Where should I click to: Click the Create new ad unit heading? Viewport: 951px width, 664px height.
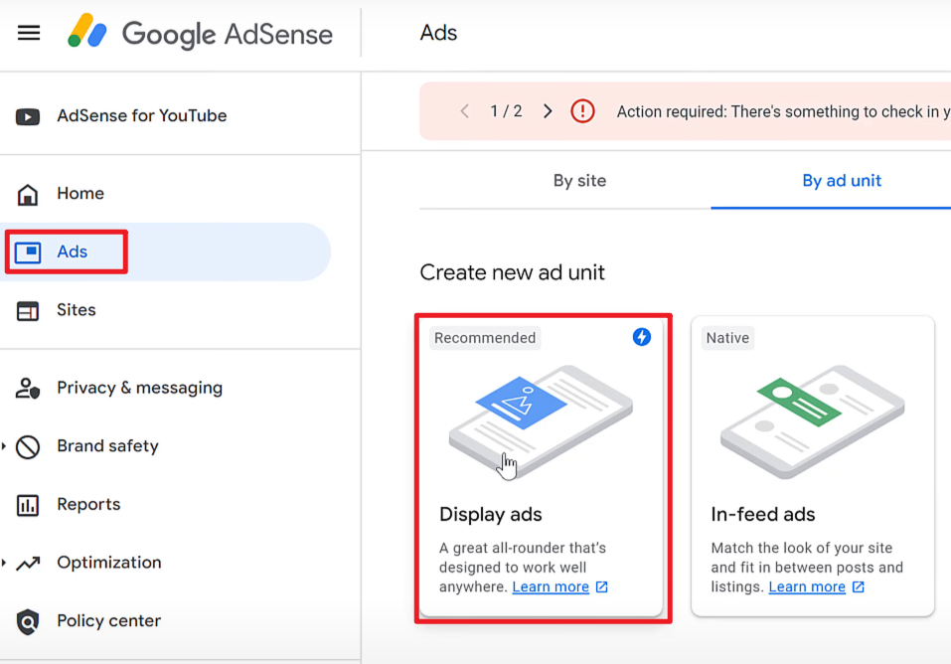[x=512, y=272]
